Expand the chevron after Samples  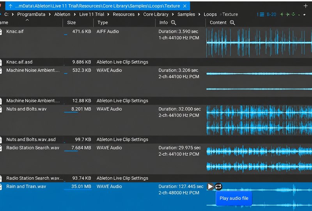click(x=199, y=14)
